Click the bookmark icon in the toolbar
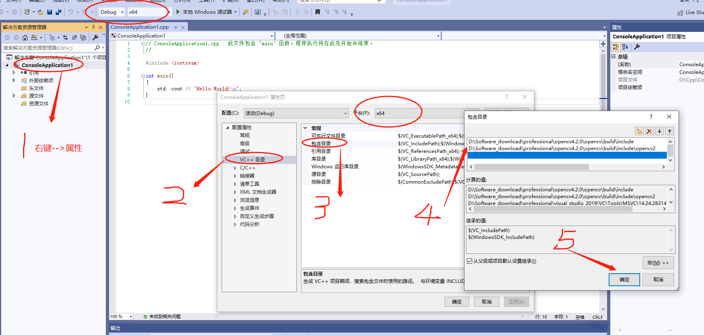This screenshot has width=704, height=335. tap(317, 12)
